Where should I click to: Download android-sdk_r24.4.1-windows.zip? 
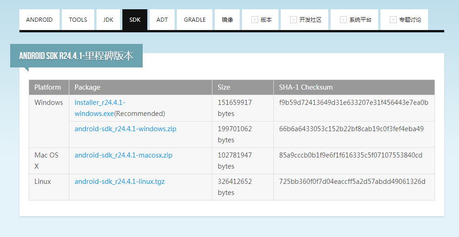coord(125,129)
